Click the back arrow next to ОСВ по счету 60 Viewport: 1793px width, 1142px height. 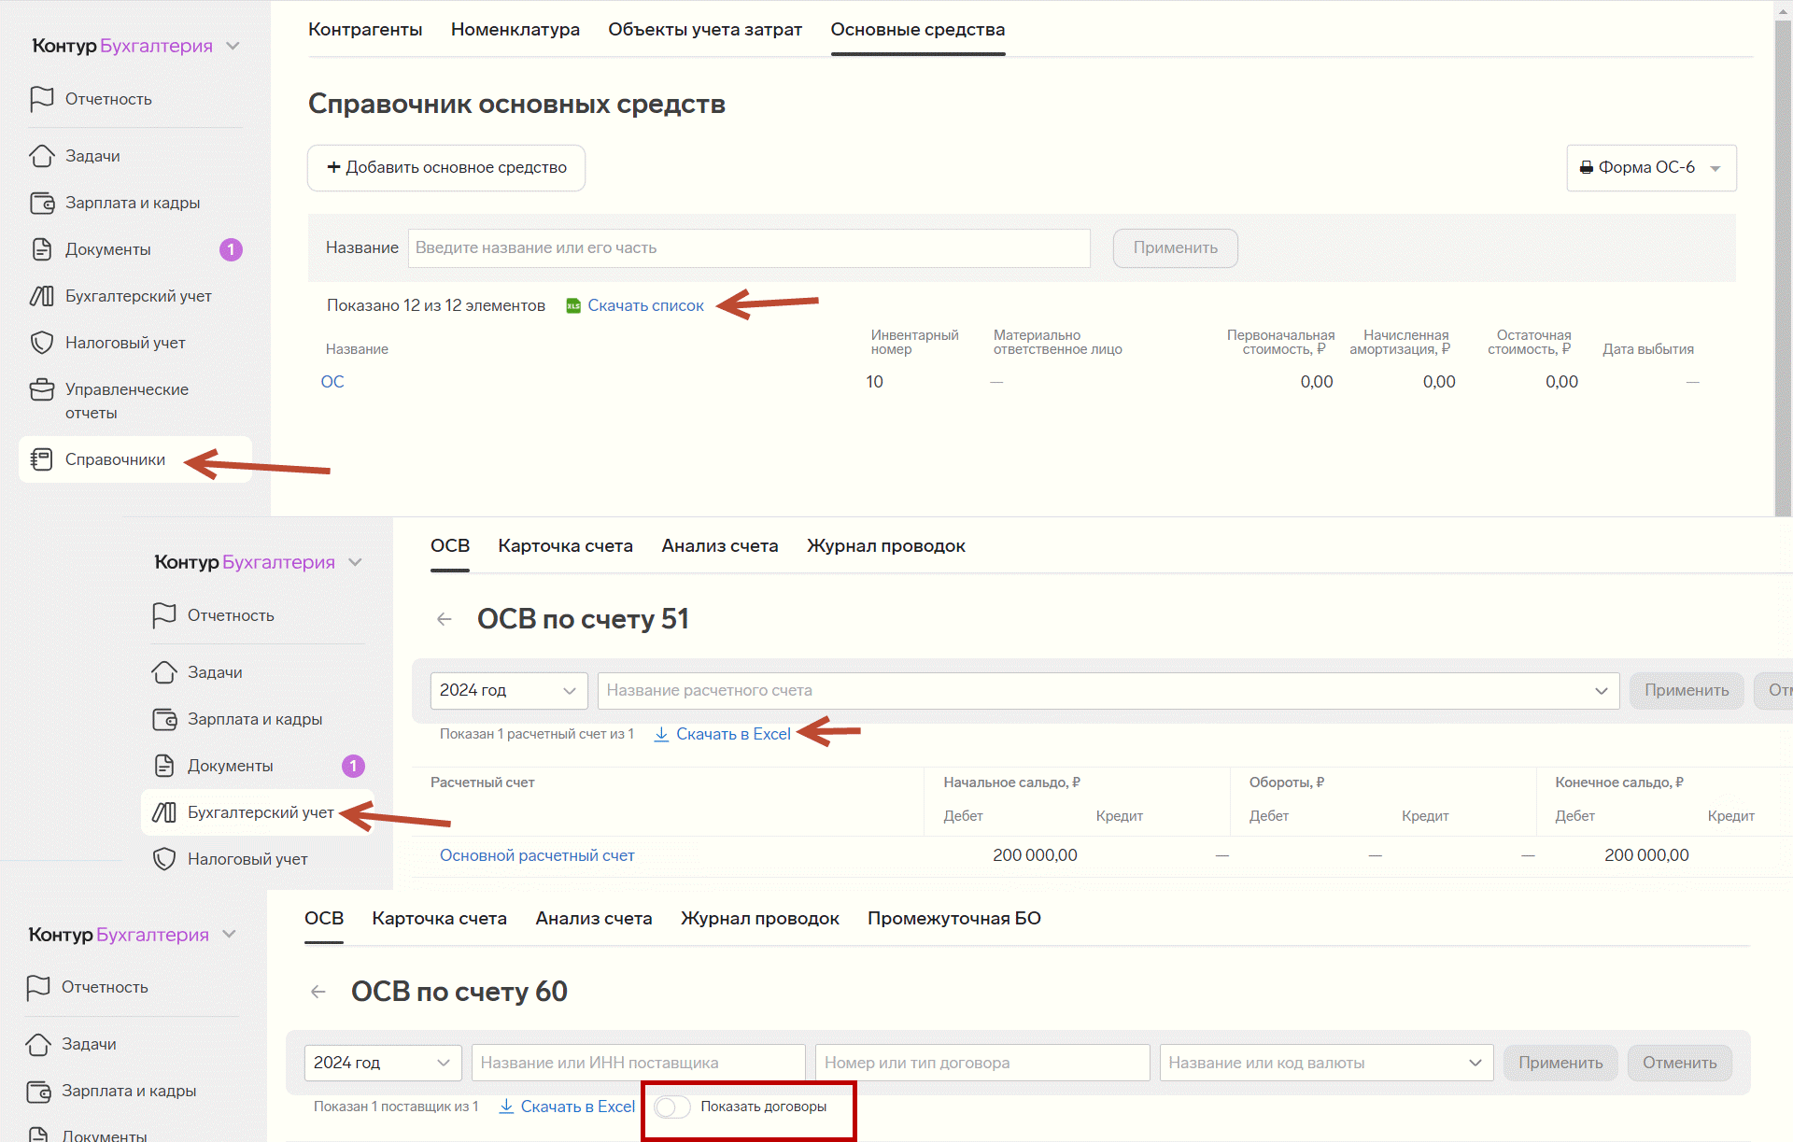(x=318, y=992)
